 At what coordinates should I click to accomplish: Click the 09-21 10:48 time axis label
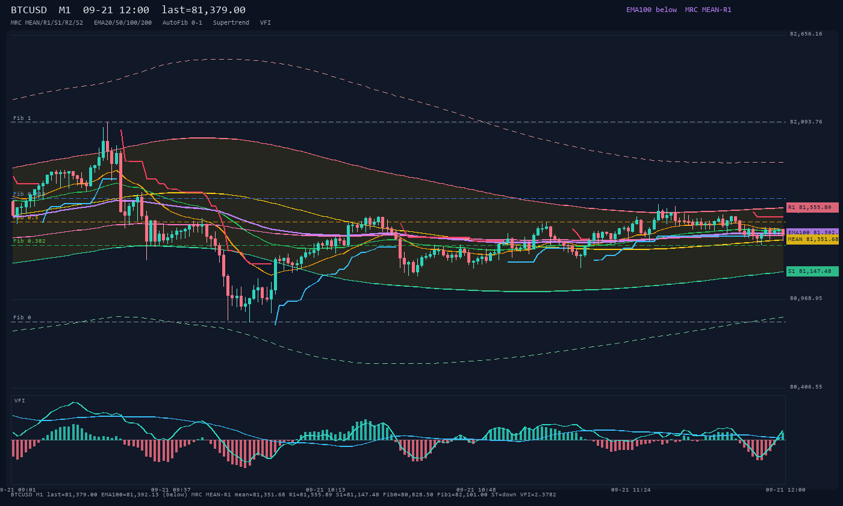click(x=476, y=490)
